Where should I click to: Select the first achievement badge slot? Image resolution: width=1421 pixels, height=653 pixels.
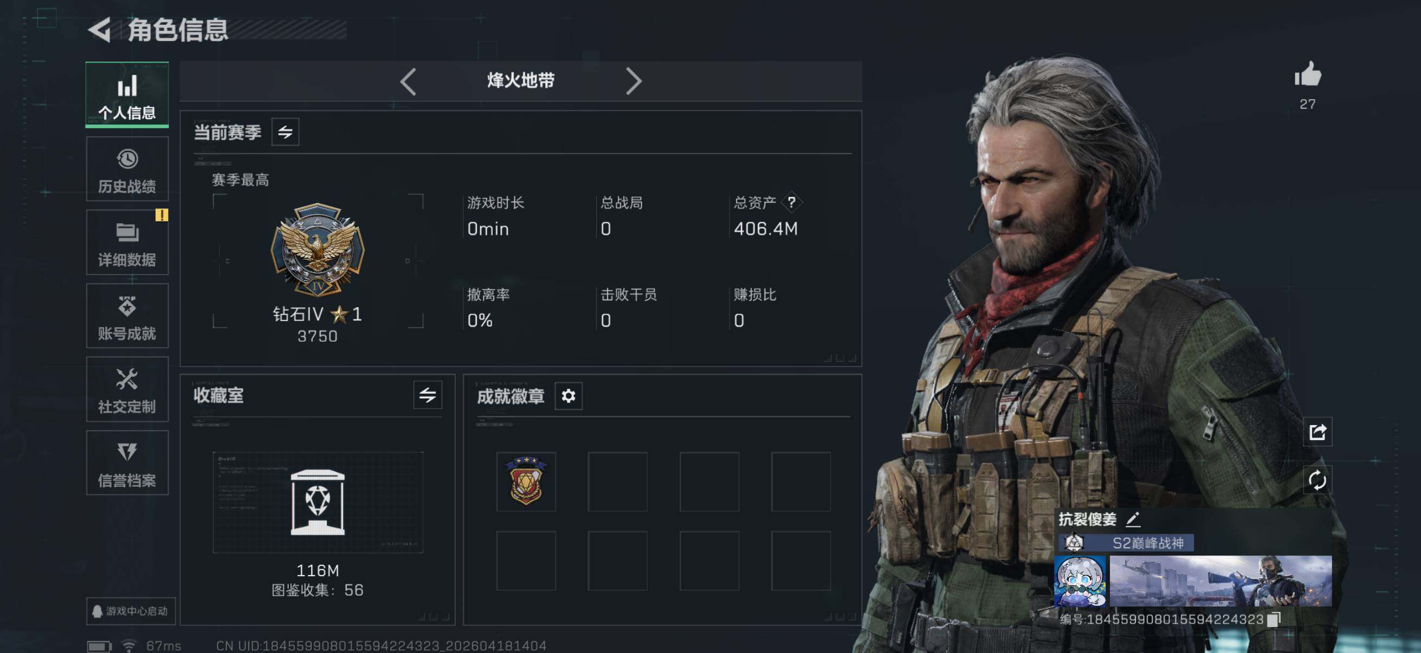[526, 481]
